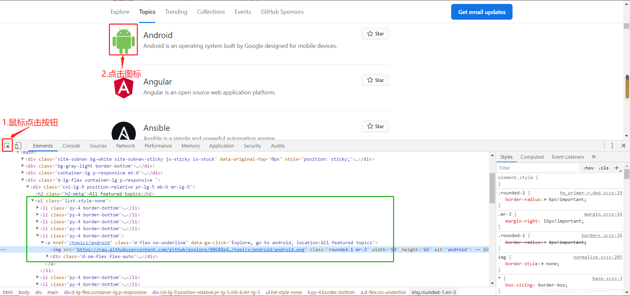Select the Event Listeners sidebar tab
The image size is (630, 296).
pos(568,157)
